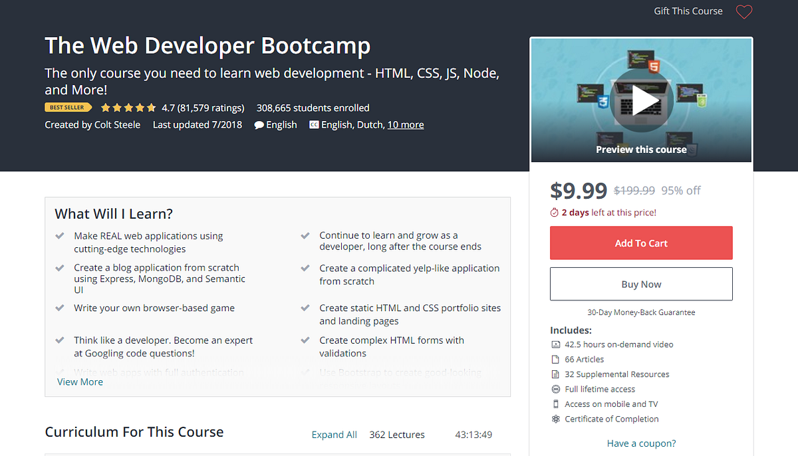This screenshot has height=456, width=798.
Task: Click the Full lifetime access icon
Action: coord(556,389)
